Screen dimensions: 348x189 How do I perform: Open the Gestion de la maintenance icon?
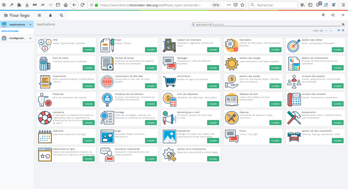point(170,155)
